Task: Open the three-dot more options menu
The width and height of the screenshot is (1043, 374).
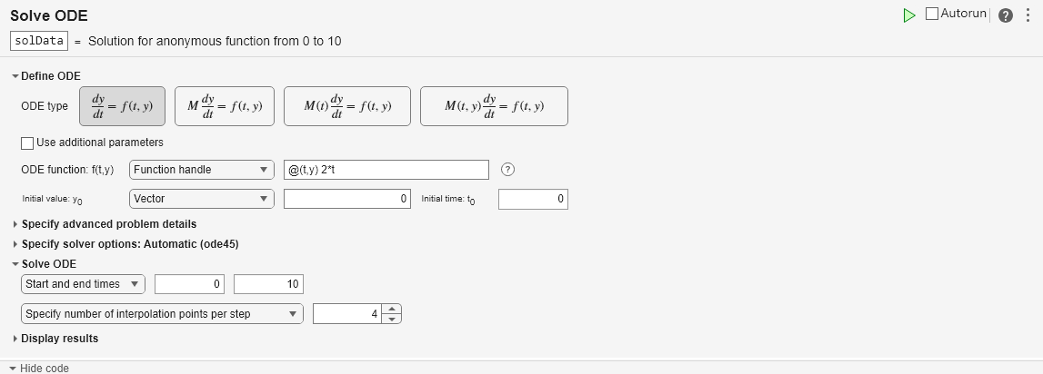Action: pyautogui.click(x=1028, y=15)
